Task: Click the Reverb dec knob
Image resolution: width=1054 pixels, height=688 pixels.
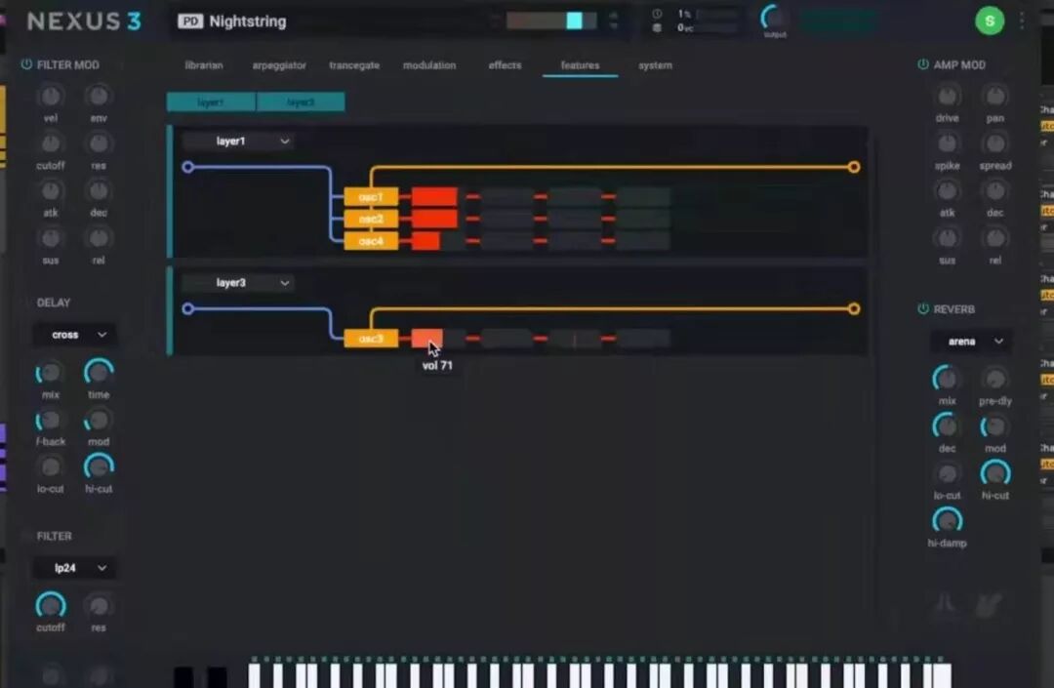Action: pos(947,426)
